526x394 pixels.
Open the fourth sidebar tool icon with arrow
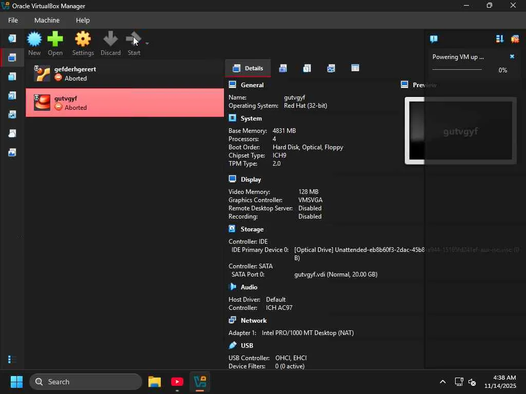pyautogui.click(x=12, y=96)
